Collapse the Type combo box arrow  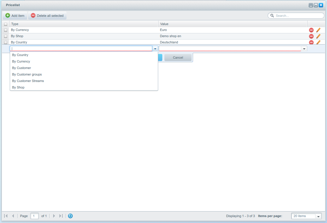click(155, 49)
